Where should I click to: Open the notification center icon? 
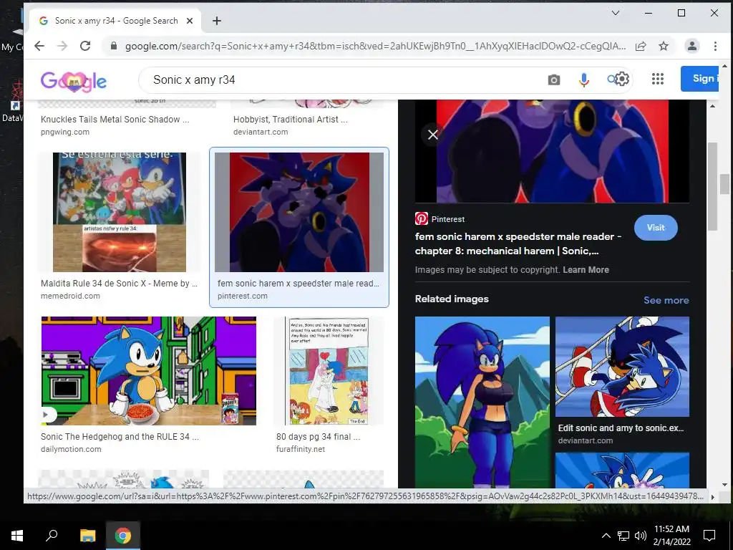pos(709,535)
